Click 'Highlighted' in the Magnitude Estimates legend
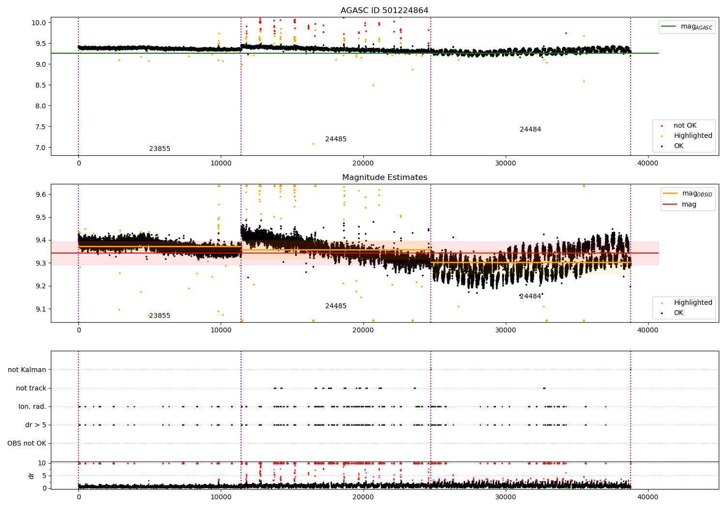Screen dimensions: 726x508 click(x=693, y=302)
